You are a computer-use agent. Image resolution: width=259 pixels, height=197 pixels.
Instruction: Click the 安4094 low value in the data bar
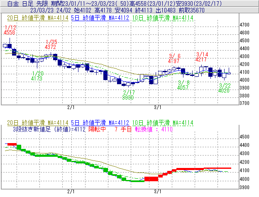pyautogui.click(x=123, y=10)
